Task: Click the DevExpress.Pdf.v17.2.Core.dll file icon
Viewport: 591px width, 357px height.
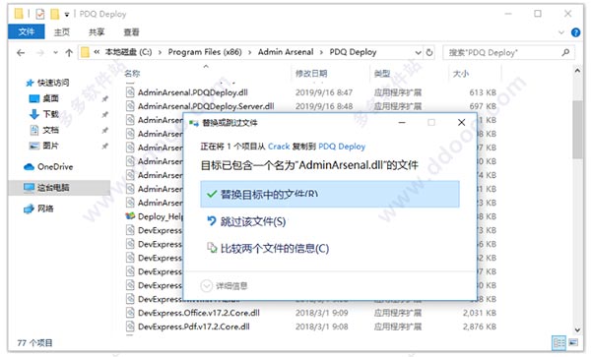Action: click(x=130, y=327)
